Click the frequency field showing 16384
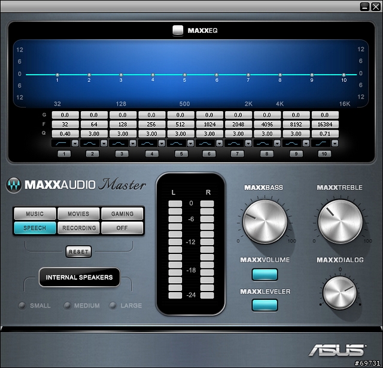The width and height of the screenshot is (383, 368). (325, 124)
